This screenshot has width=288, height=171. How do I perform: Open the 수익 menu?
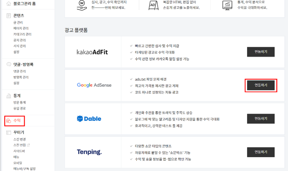click(x=17, y=121)
